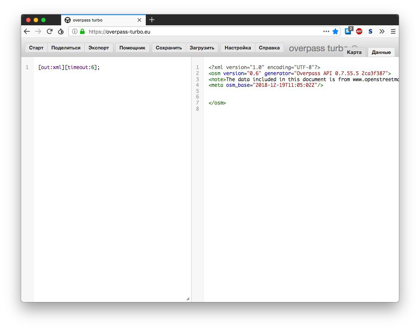The width and height of the screenshot is (420, 330).
Task: Click the blue bookmark star
Action: pos(335,32)
